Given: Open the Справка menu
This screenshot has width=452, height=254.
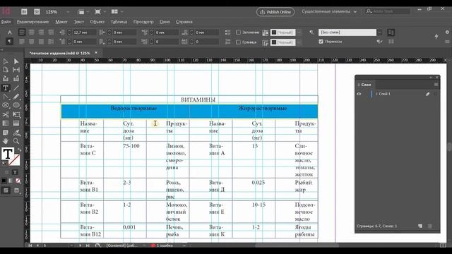Looking at the screenshot, I should tap(184, 22).
